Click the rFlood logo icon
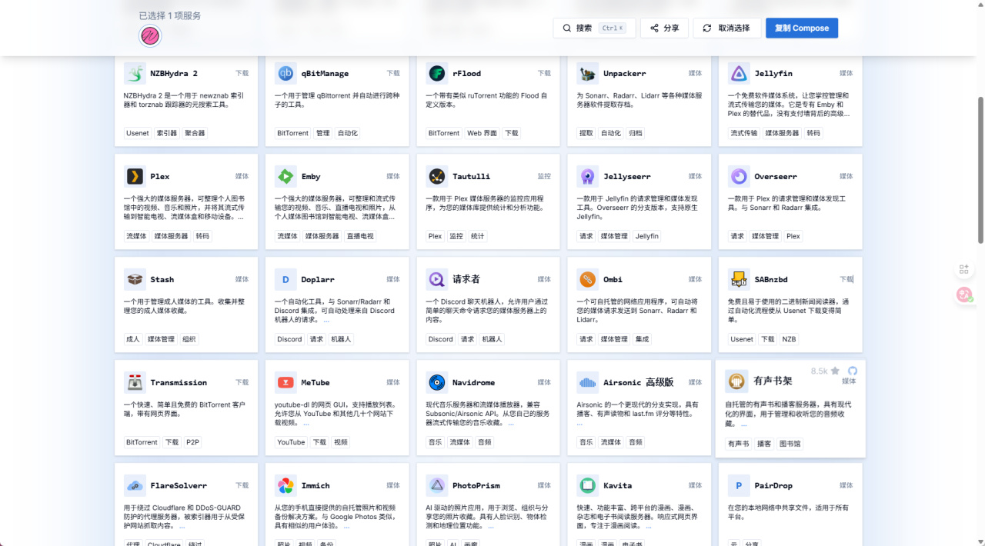 tap(436, 73)
